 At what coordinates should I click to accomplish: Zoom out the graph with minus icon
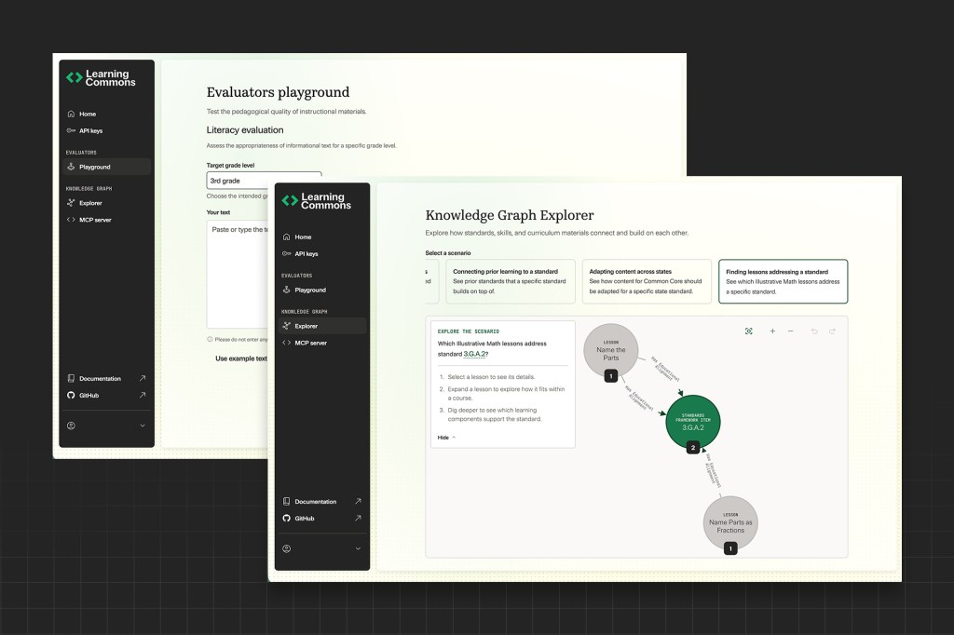tap(790, 331)
